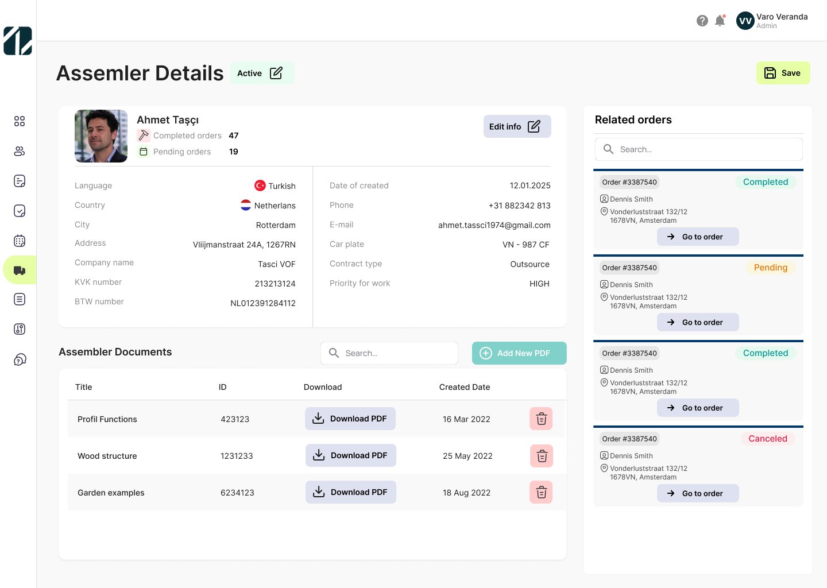Delete the Garden examples document
This screenshot has width=827, height=588.
point(541,493)
